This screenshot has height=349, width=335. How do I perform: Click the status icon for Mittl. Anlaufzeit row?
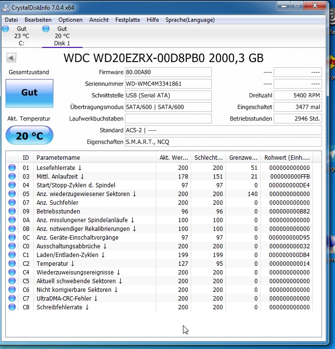[x=12, y=176]
